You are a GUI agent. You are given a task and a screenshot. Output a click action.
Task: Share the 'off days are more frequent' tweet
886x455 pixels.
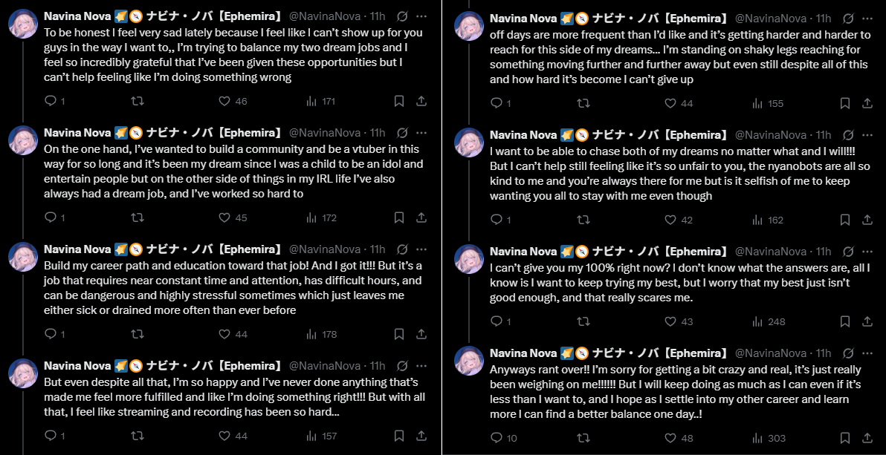coord(867,103)
